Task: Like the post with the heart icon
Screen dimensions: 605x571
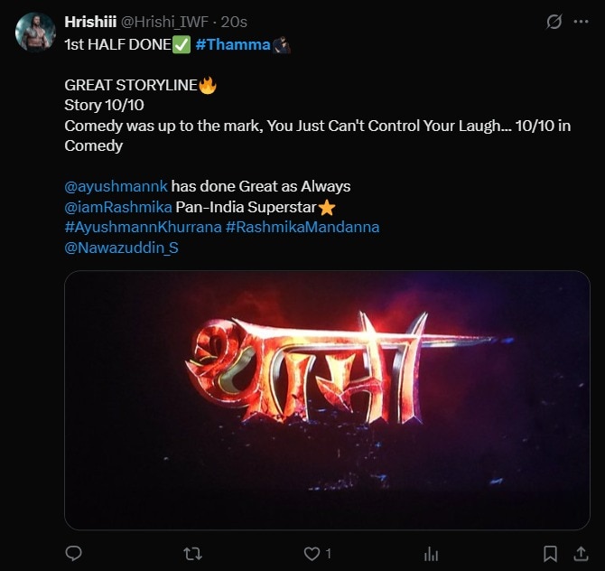Action: point(312,552)
